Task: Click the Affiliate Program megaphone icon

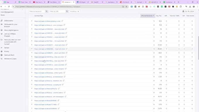Action: [x=1, y=34]
